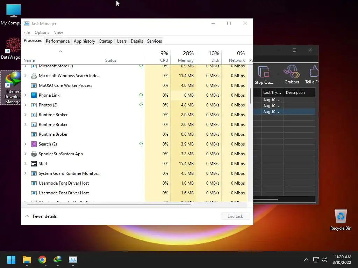This screenshot has height=268, width=358.
Task: Open File Explorer from the taskbar
Action: [27, 260]
